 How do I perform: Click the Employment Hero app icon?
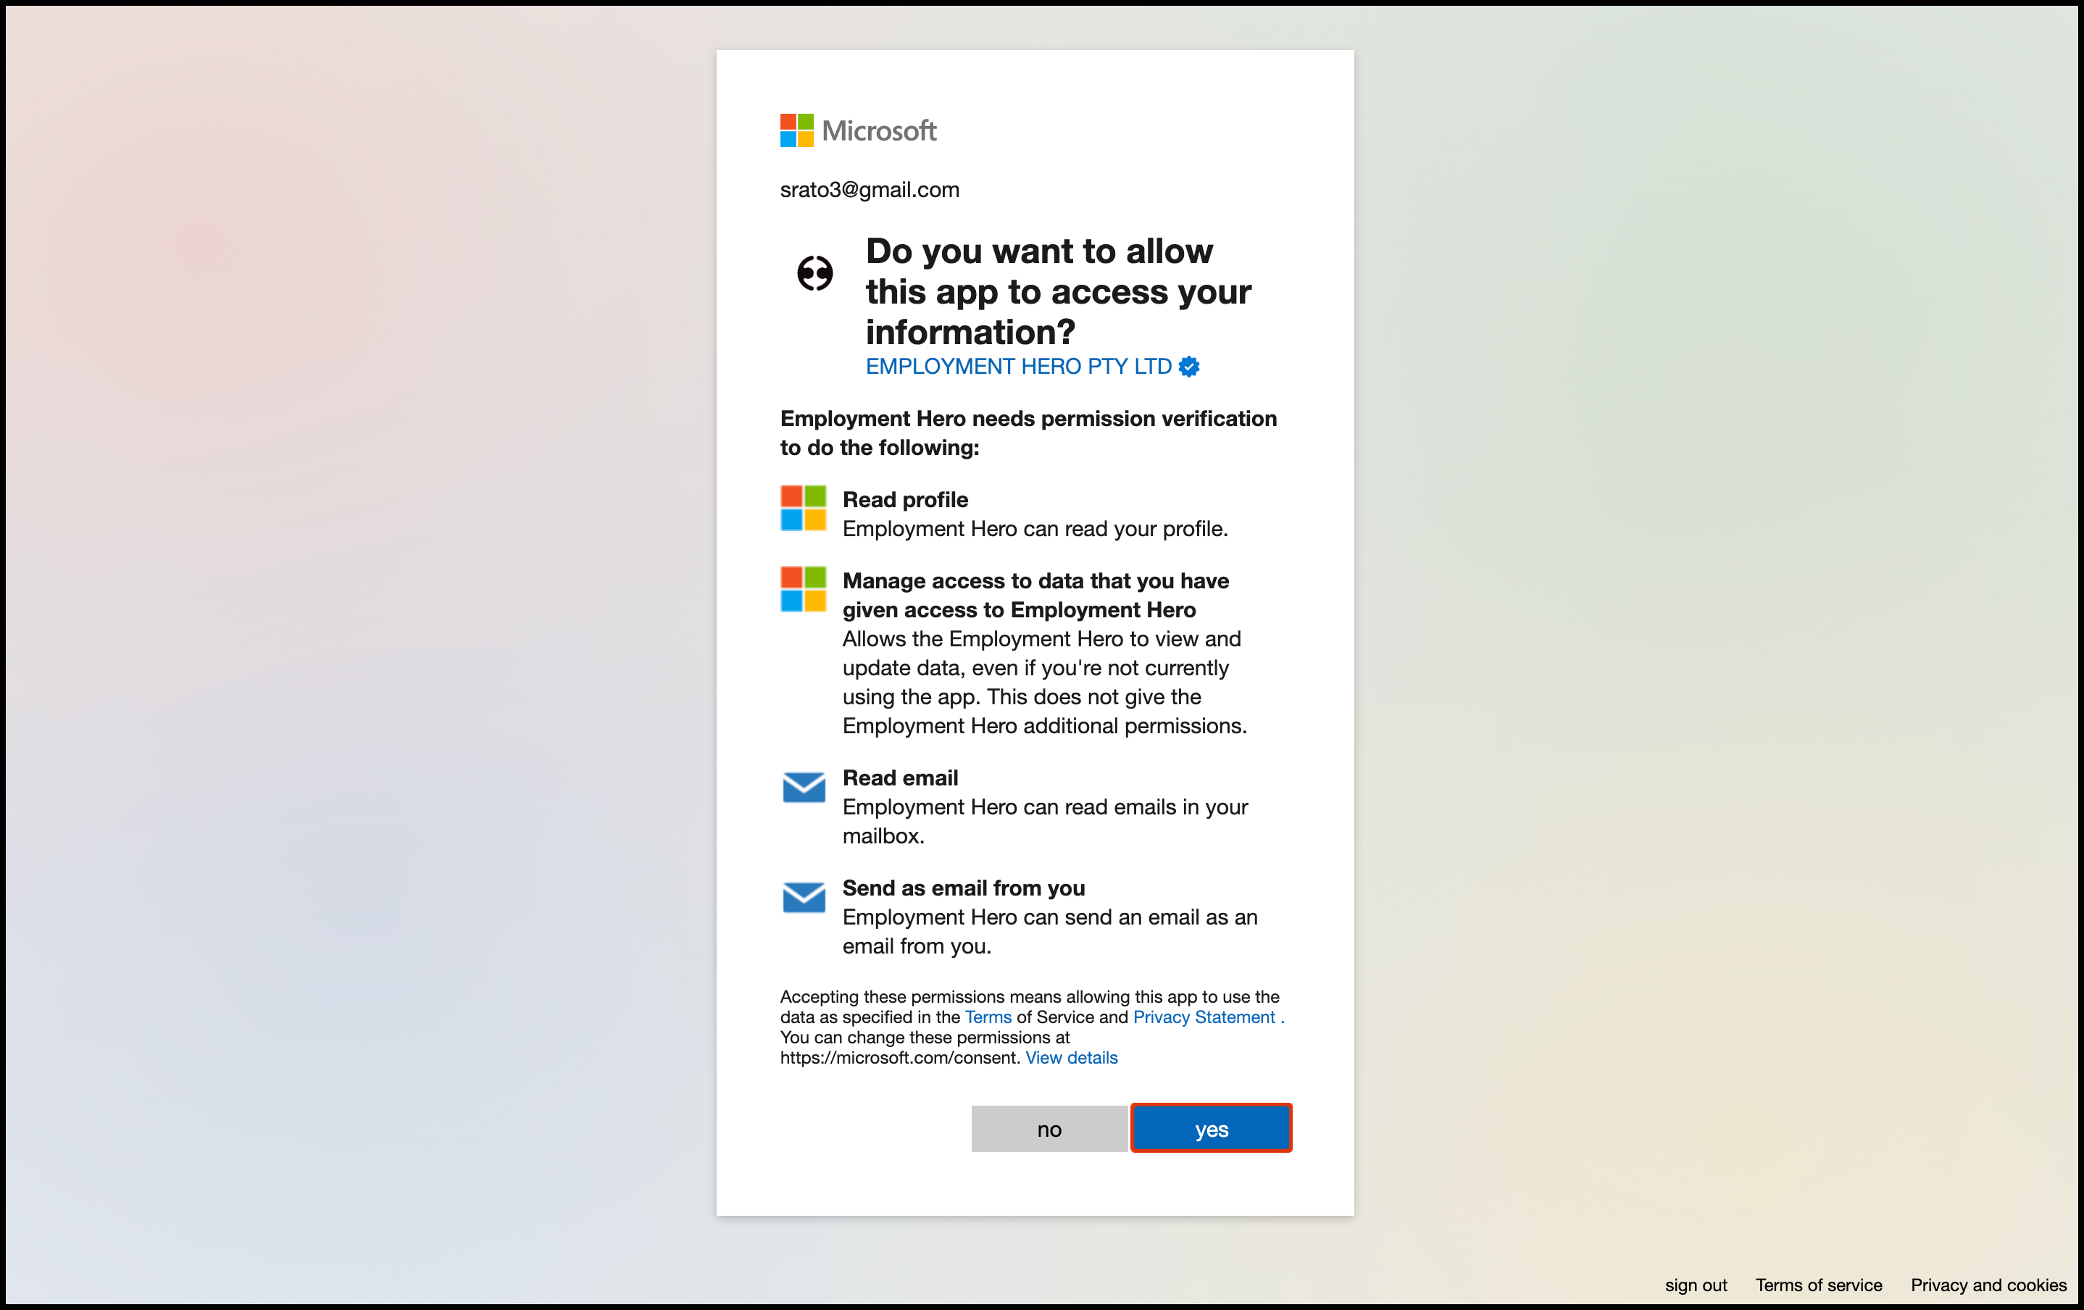click(x=814, y=273)
